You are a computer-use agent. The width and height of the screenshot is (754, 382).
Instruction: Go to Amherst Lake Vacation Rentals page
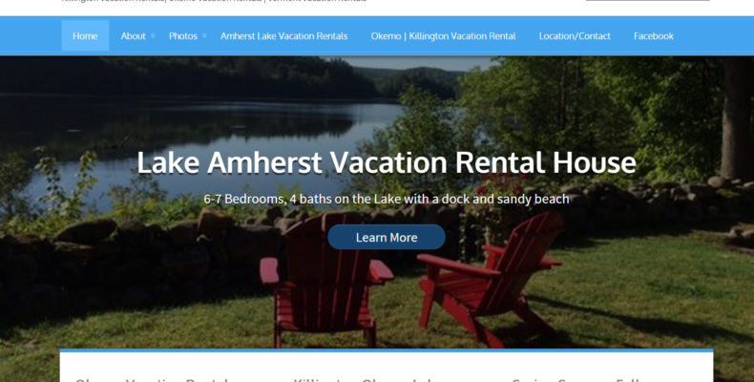click(x=283, y=36)
